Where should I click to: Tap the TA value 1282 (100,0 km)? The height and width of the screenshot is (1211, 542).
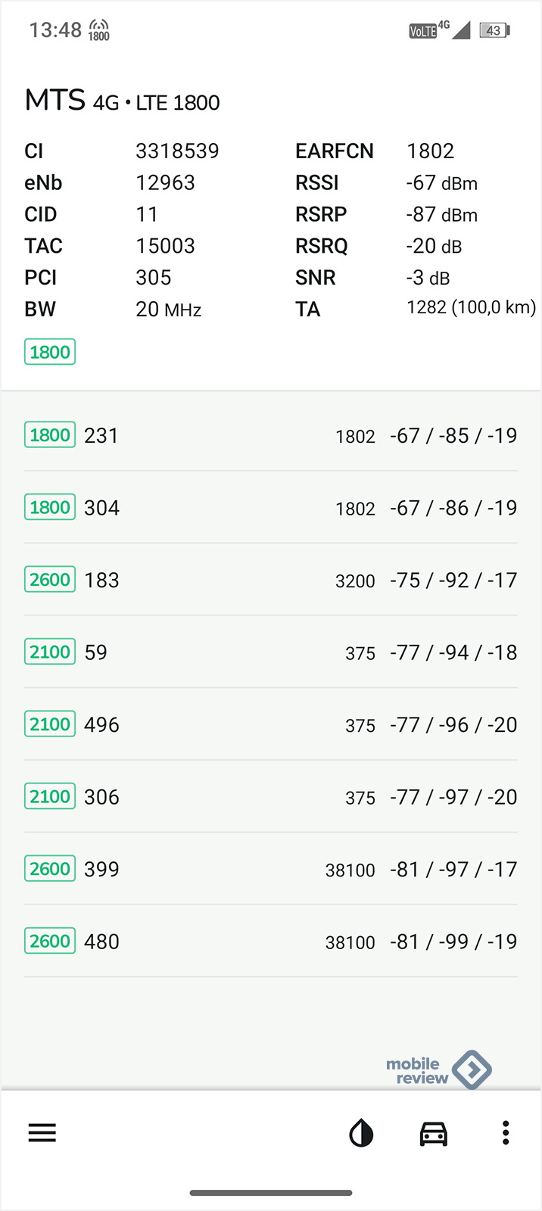471,307
